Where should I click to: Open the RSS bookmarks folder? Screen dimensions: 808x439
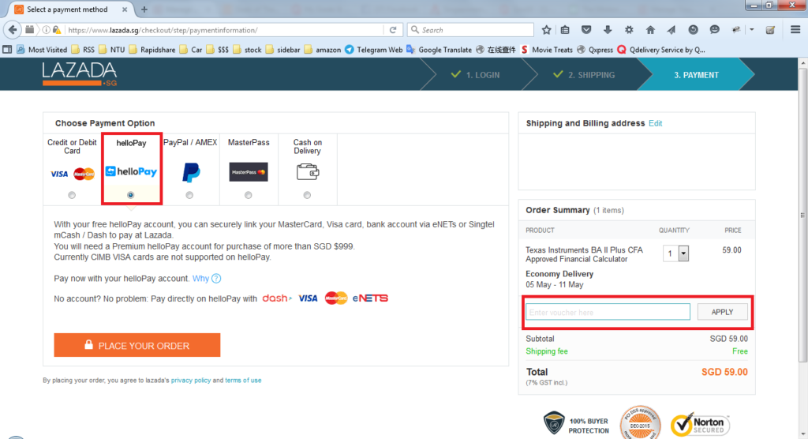(x=83, y=50)
